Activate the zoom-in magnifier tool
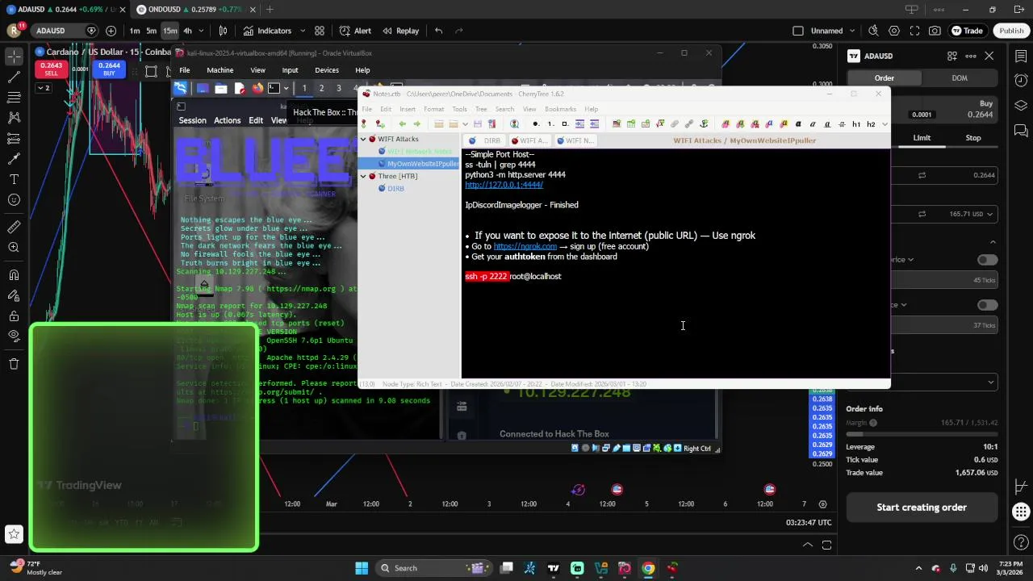This screenshot has width=1033, height=581. click(14, 248)
